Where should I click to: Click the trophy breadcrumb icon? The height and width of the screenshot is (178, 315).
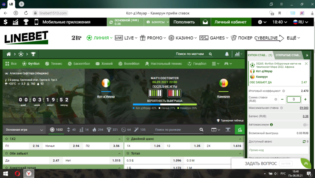click(33, 54)
